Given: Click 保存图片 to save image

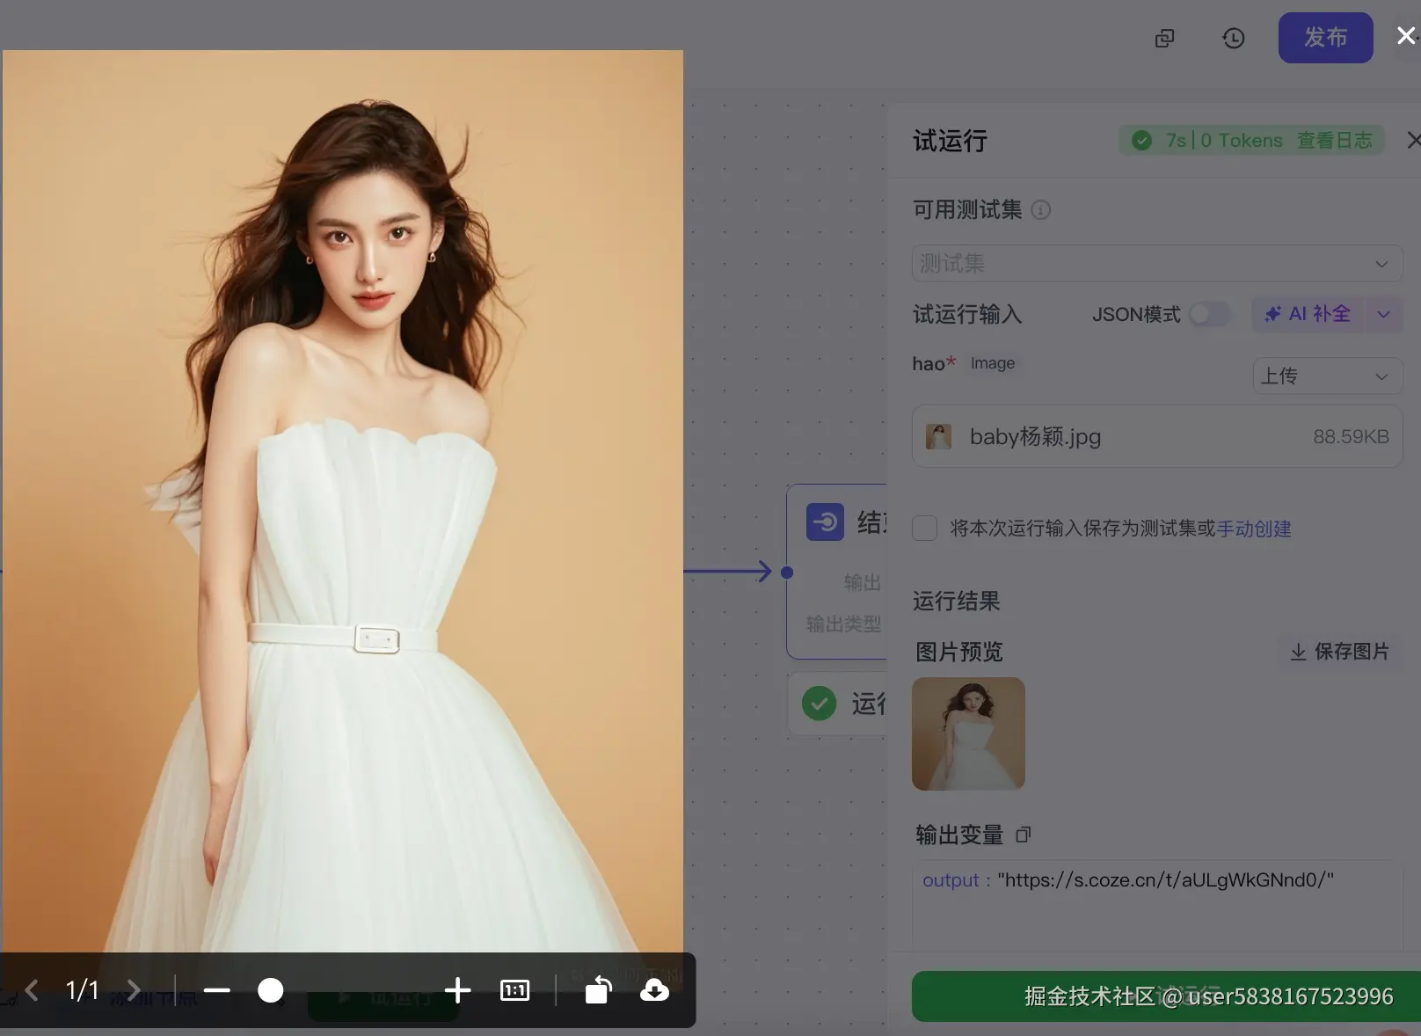Looking at the screenshot, I should pyautogui.click(x=1339, y=652).
